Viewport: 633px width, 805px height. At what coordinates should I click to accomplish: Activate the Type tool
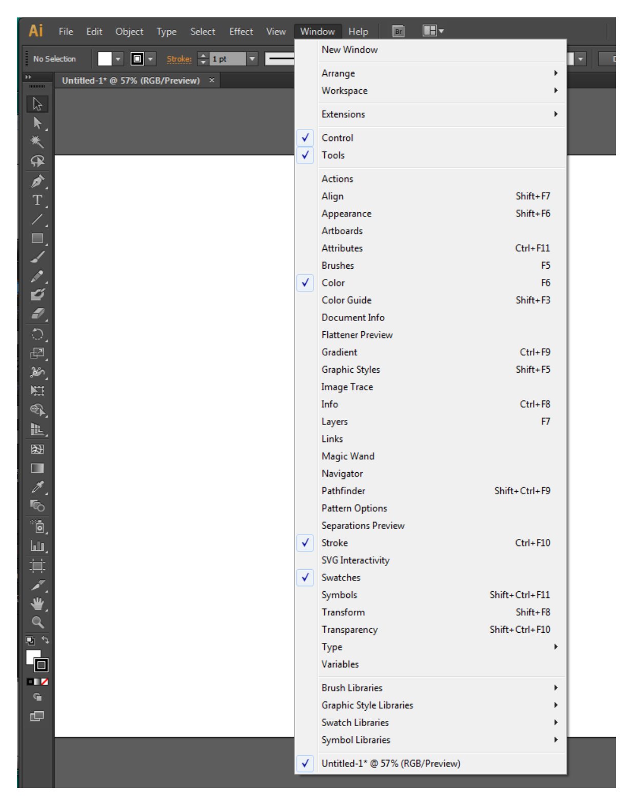point(37,200)
